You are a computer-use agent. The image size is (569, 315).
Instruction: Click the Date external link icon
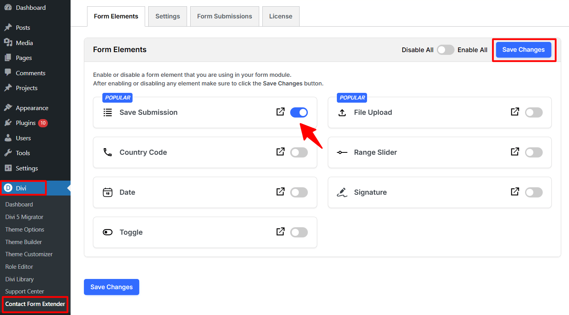click(x=280, y=192)
